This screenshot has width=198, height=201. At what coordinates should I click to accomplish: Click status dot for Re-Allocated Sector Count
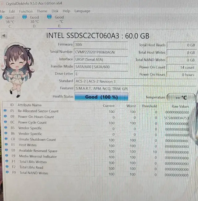tap(5, 110)
